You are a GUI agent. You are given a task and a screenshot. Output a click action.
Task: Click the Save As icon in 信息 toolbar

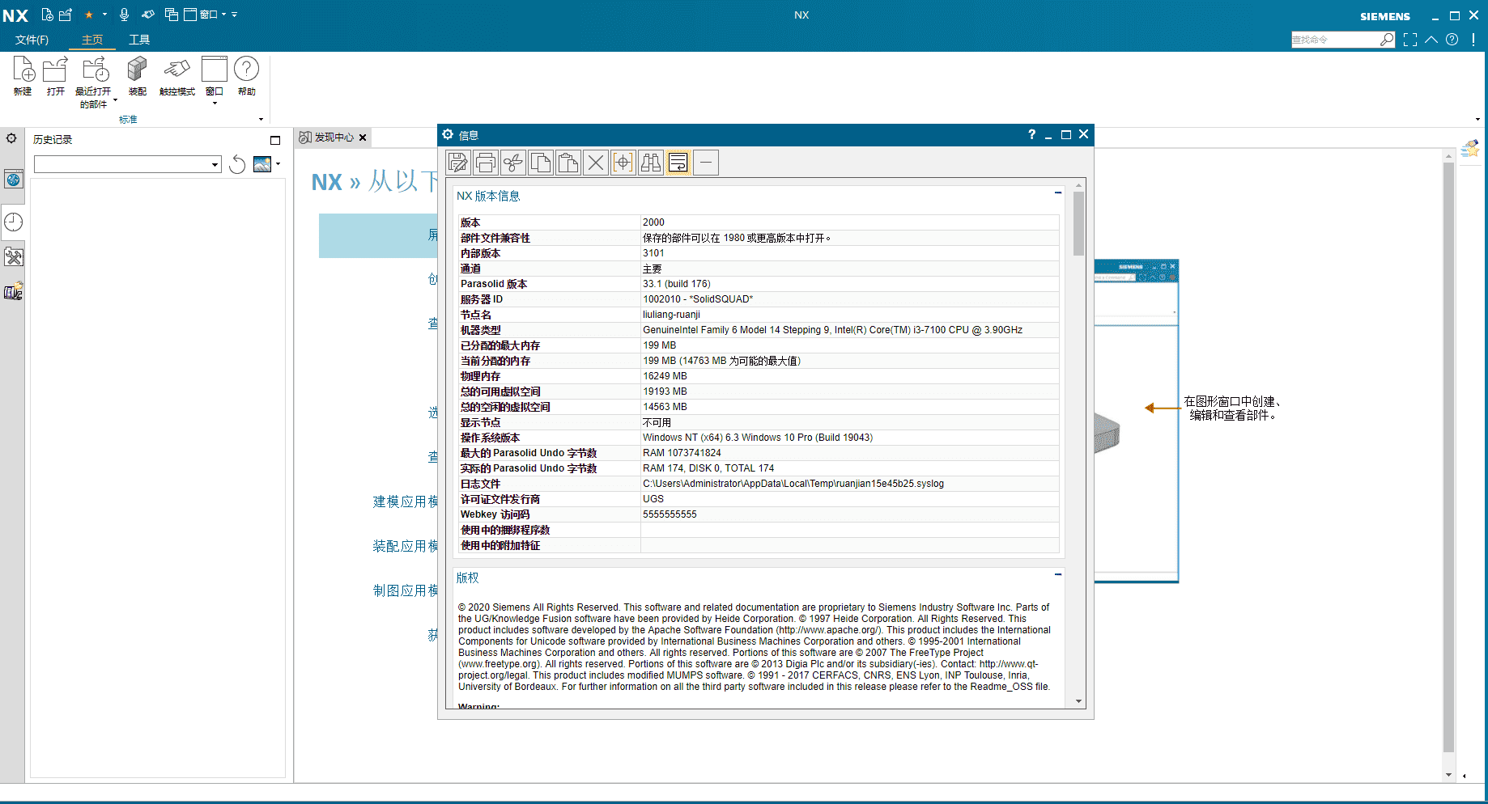(x=458, y=163)
